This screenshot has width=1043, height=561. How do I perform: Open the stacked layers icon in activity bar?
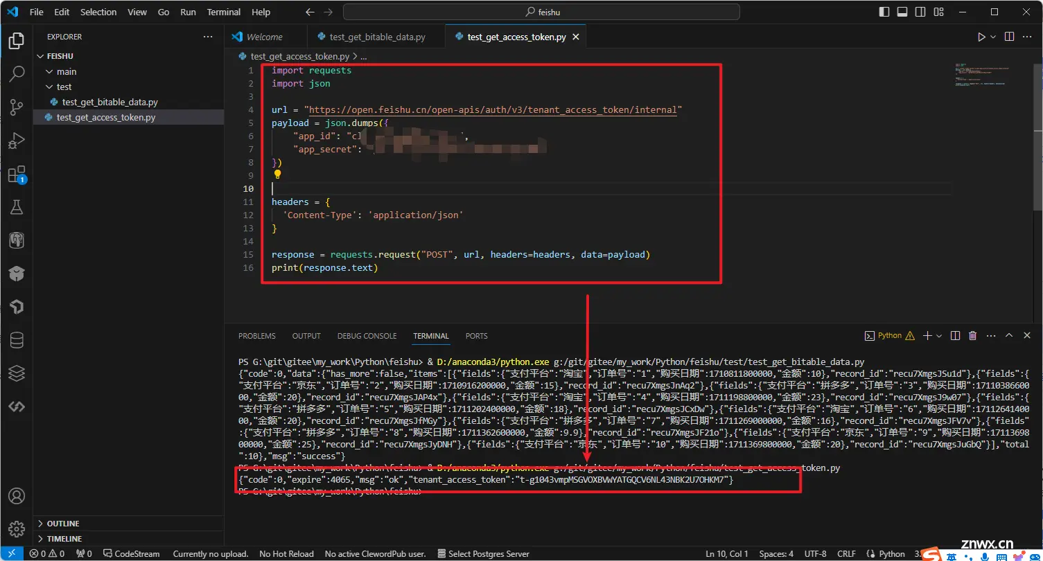tap(16, 373)
